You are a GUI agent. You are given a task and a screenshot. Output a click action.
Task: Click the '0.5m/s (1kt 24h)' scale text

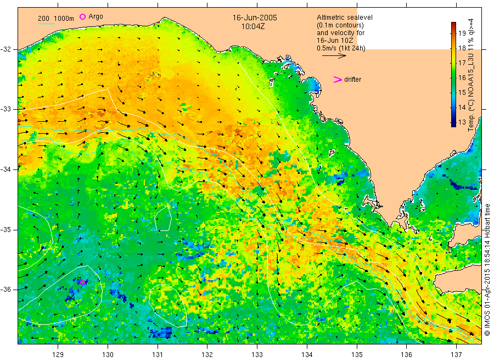coord(341,48)
